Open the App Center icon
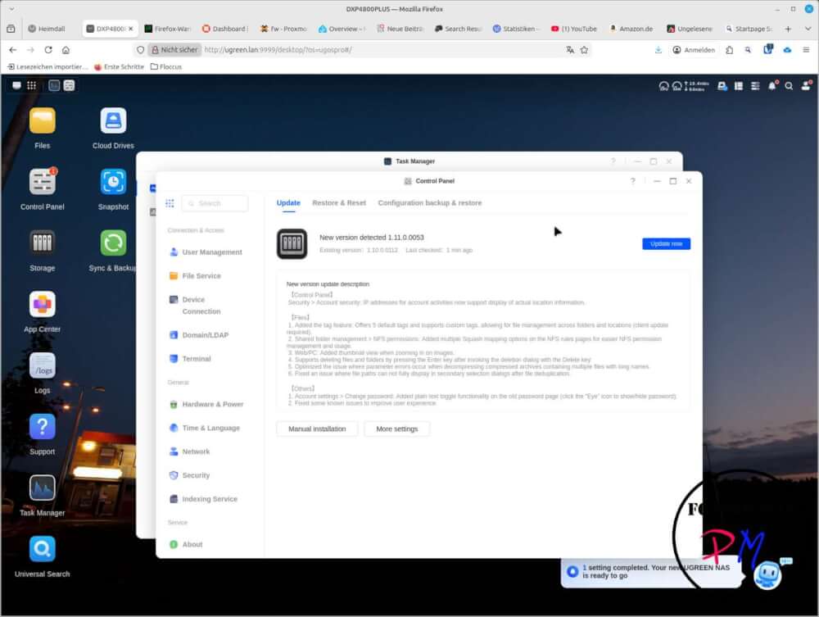This screenshot has width=819, height=617. [x=43, y=305]
